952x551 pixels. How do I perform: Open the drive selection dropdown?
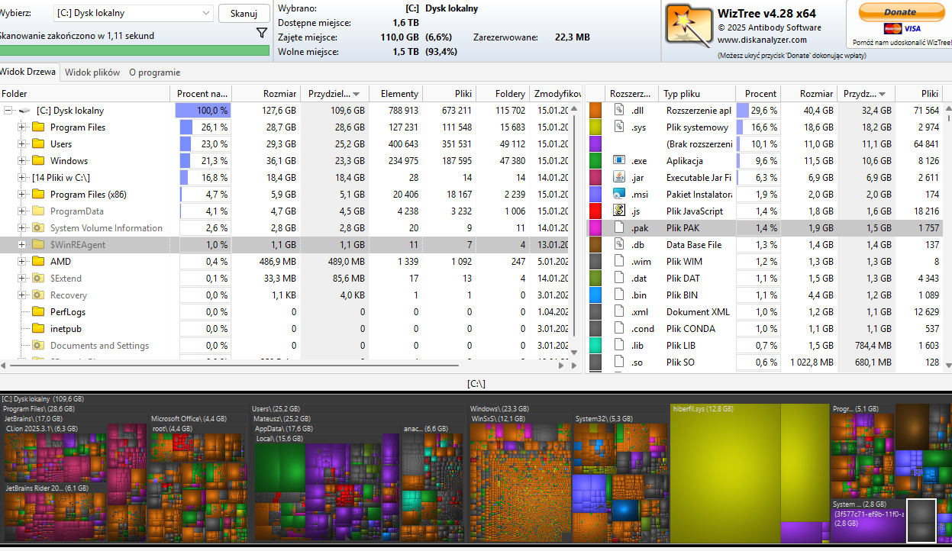tap(206, 13)
